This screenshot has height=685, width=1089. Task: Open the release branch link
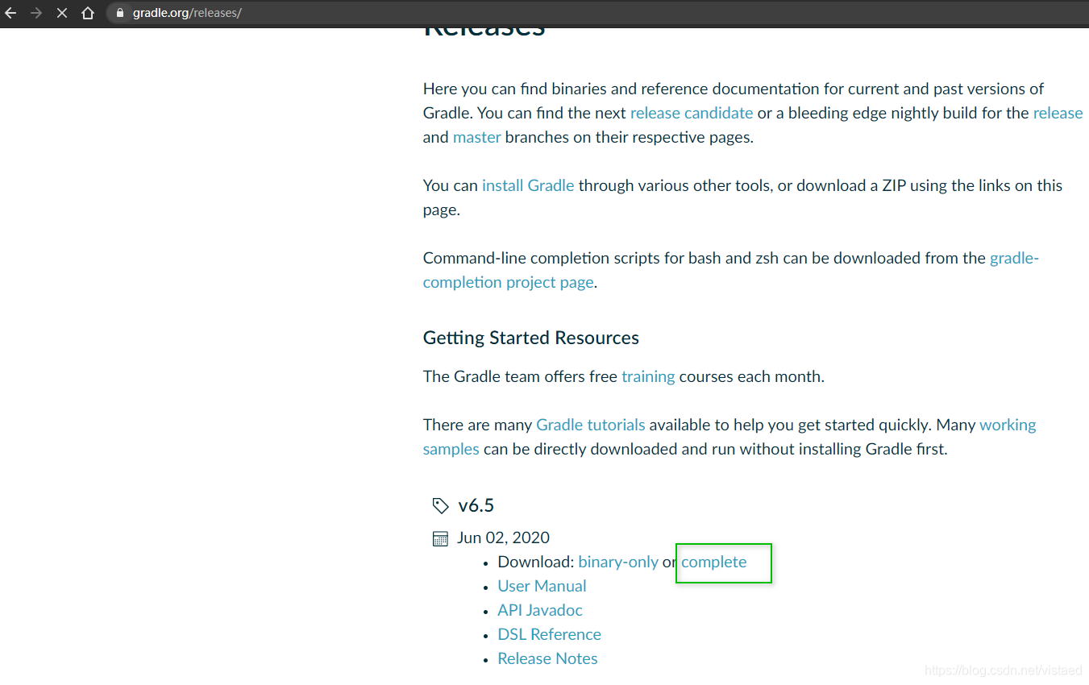1058,113
